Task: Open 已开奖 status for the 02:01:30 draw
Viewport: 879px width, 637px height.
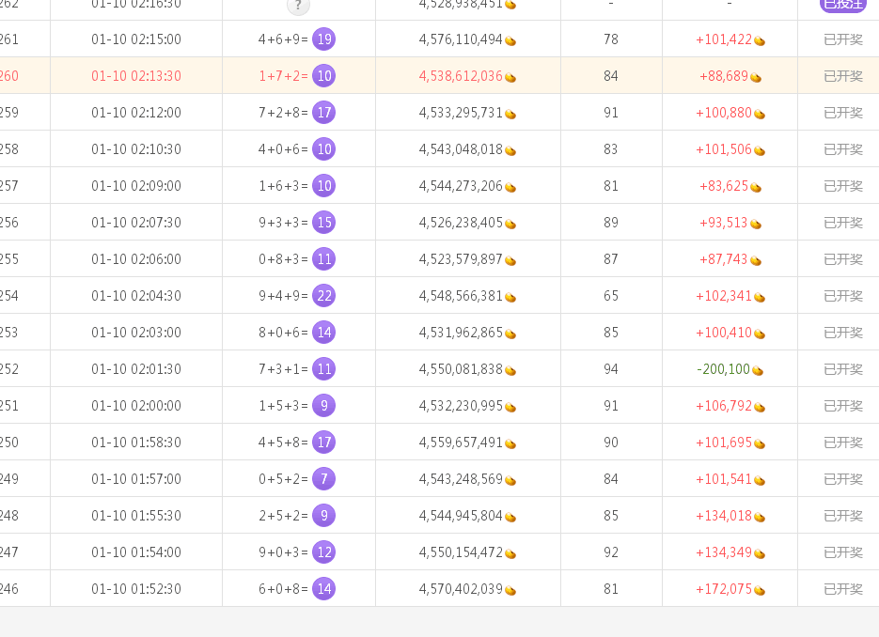Action: point(843,368)
